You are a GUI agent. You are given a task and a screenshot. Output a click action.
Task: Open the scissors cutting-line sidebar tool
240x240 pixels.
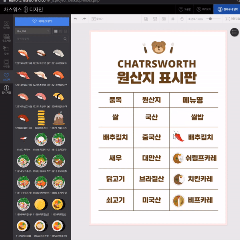pyautogui.click(x=6, y=50)
